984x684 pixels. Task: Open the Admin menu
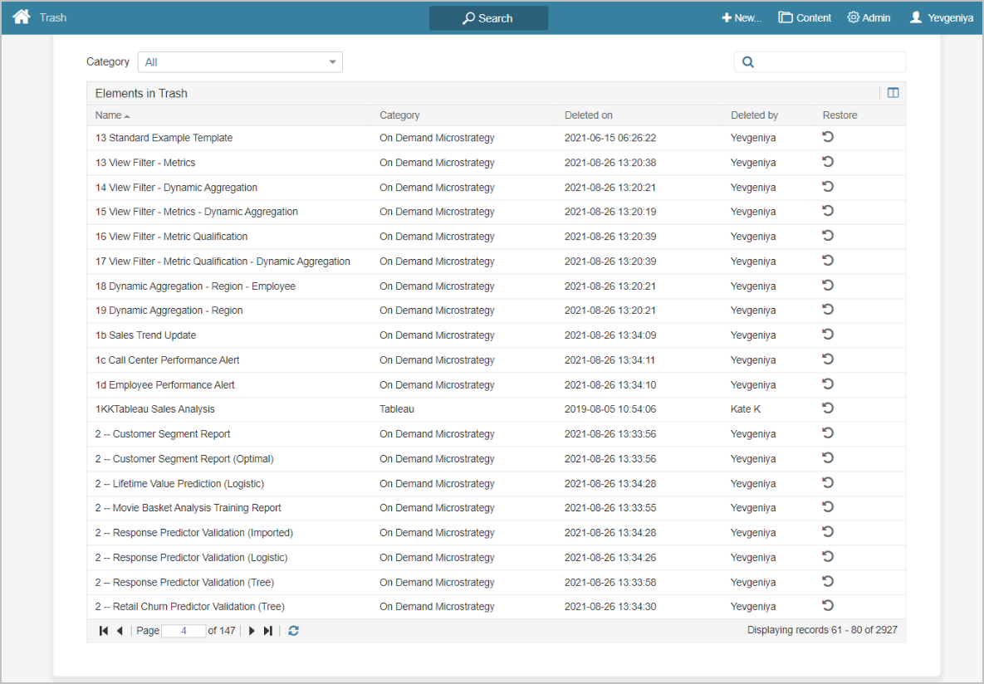coord(869,17)
